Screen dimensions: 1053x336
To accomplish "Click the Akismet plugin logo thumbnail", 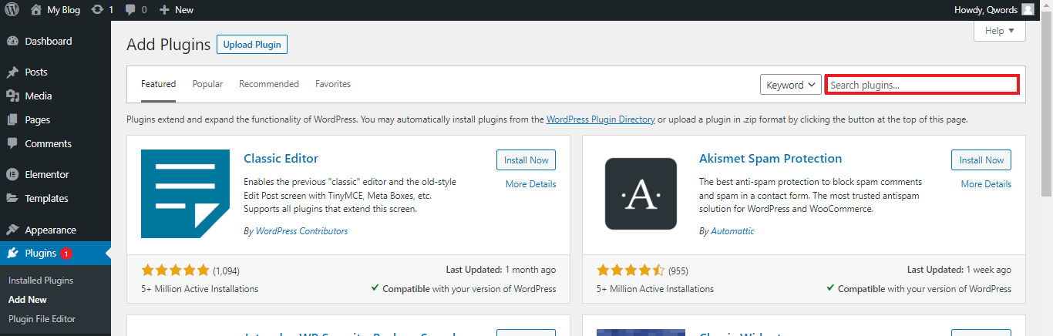I will tap(641, 193).
